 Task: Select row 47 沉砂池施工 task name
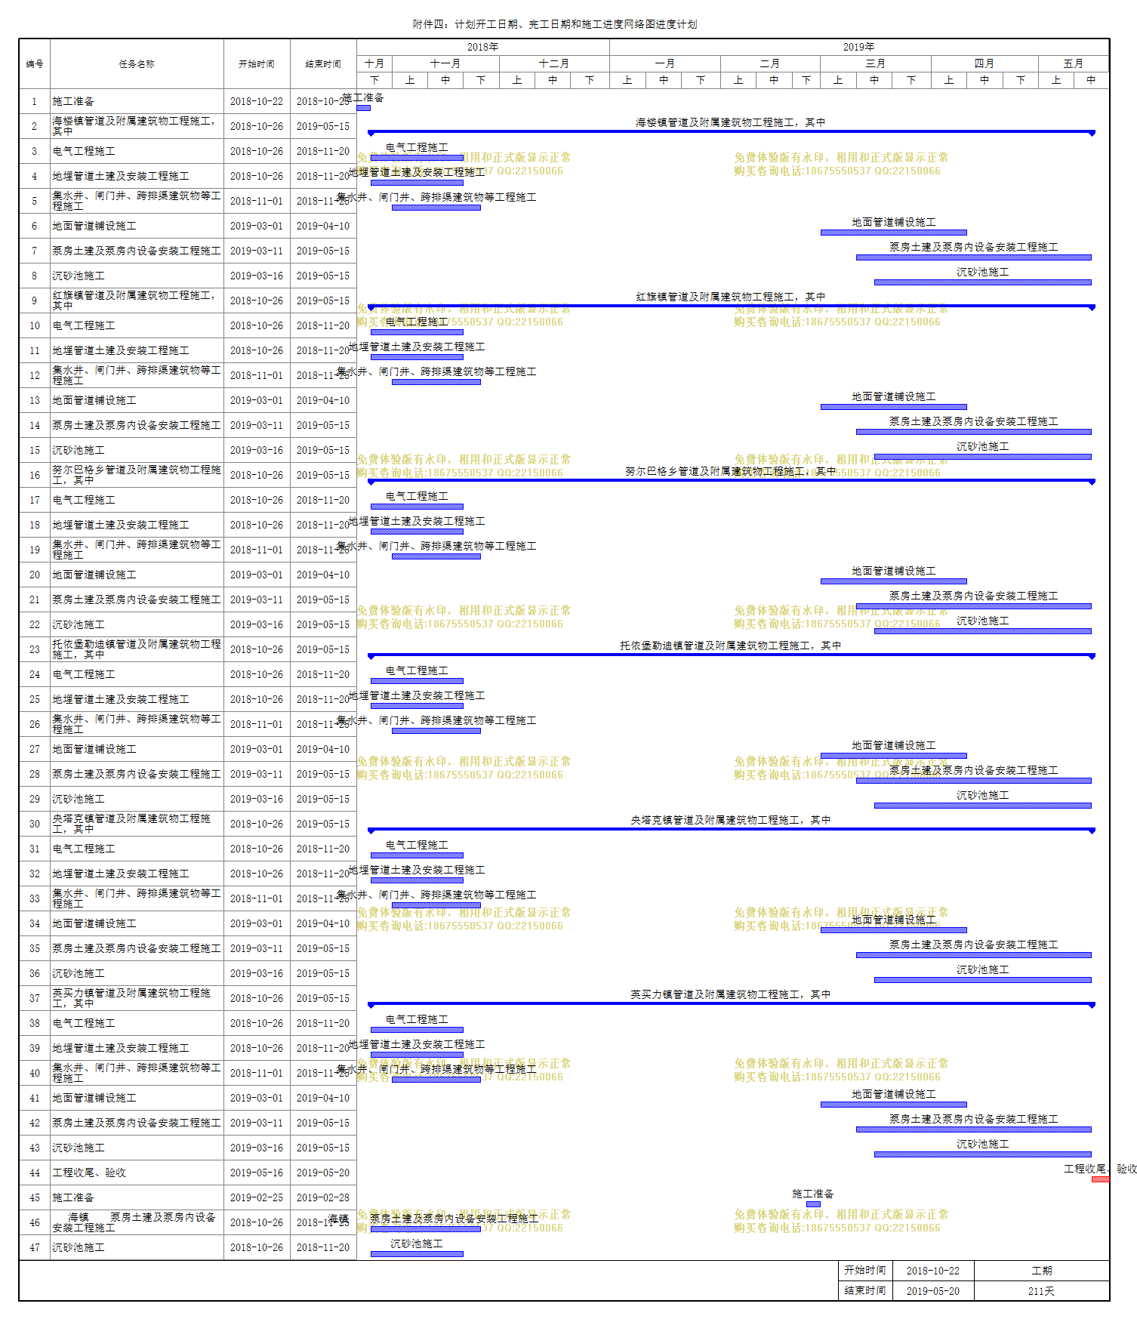click(79, 1247)
